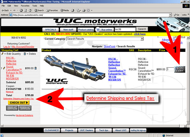Image resolution: width=190 pixels, height=137 pixels.
Task: Click the Mail toolbar icon
Action: 78,10
